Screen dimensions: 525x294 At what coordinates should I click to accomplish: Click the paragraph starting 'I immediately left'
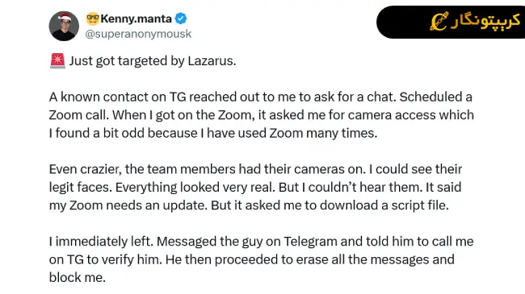coord(262,259)
